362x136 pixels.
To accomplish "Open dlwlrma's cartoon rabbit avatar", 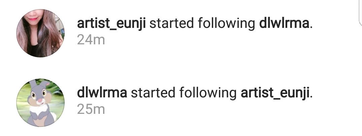I will tap(40, 103).
